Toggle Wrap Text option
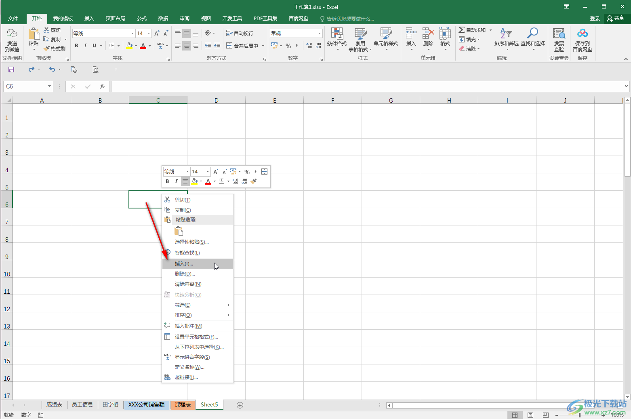This screenshot has width=631, height=419. click(240, 33)
